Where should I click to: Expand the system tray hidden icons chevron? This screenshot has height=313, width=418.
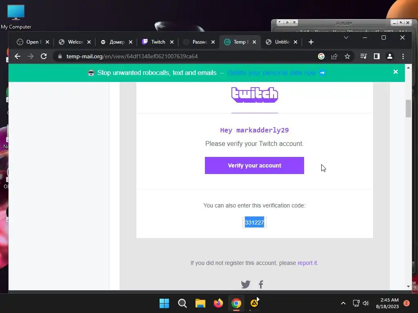tap(343, 303)
